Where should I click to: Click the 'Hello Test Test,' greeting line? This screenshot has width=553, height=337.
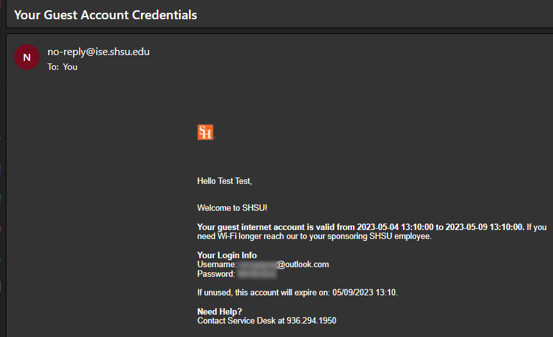[225, 181]
